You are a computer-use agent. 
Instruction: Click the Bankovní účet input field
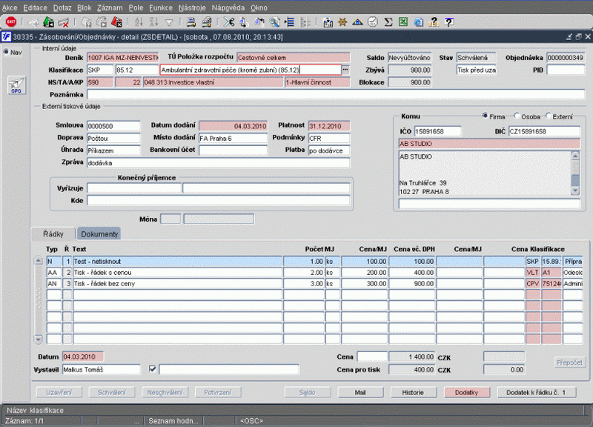click(x=233, y=150)
